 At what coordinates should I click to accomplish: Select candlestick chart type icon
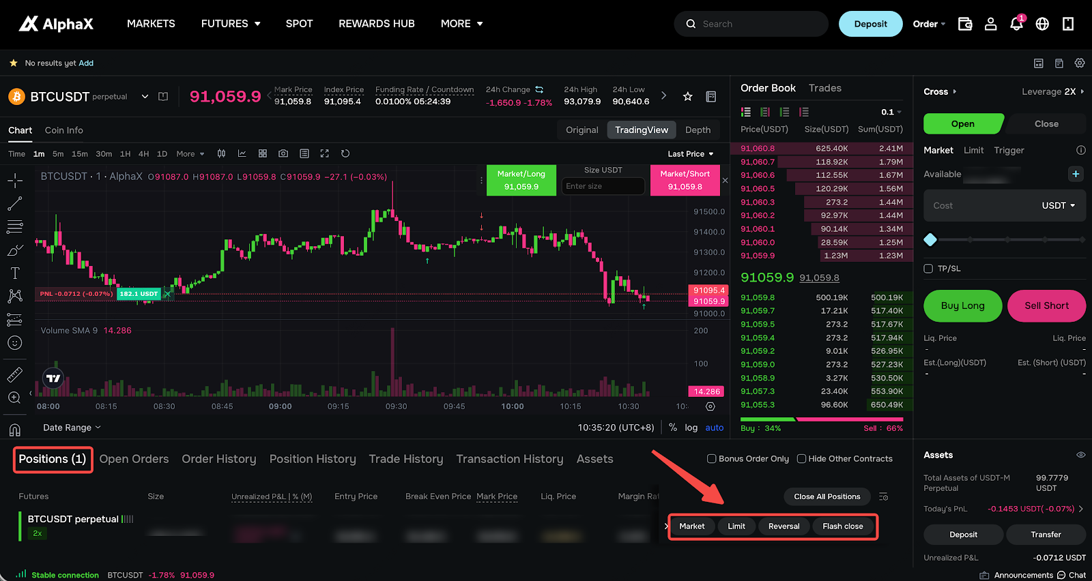[x=221, y=153]
